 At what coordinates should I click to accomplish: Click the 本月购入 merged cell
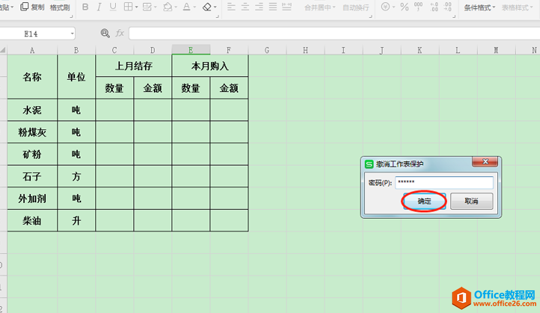(210, 66)
